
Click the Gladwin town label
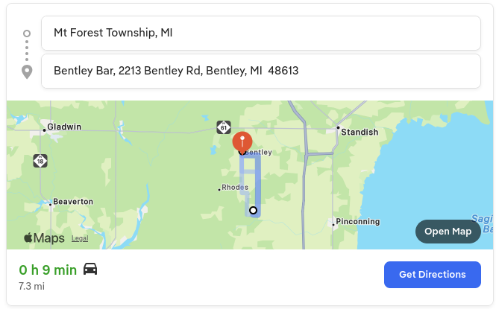(x=64, y=127)
